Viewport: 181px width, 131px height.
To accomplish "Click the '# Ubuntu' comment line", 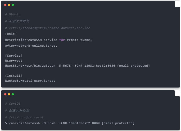I will 13,14.
